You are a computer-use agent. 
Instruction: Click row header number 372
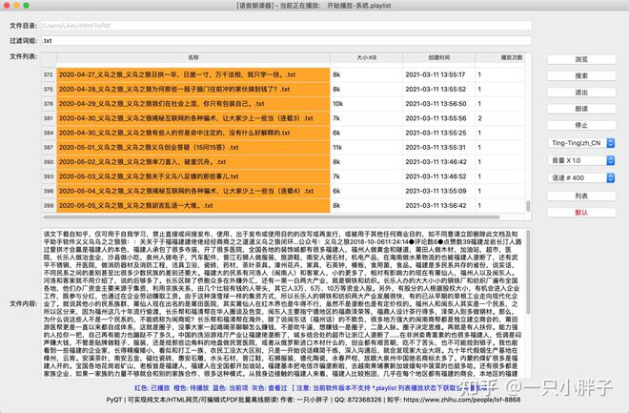pos(49,74)
